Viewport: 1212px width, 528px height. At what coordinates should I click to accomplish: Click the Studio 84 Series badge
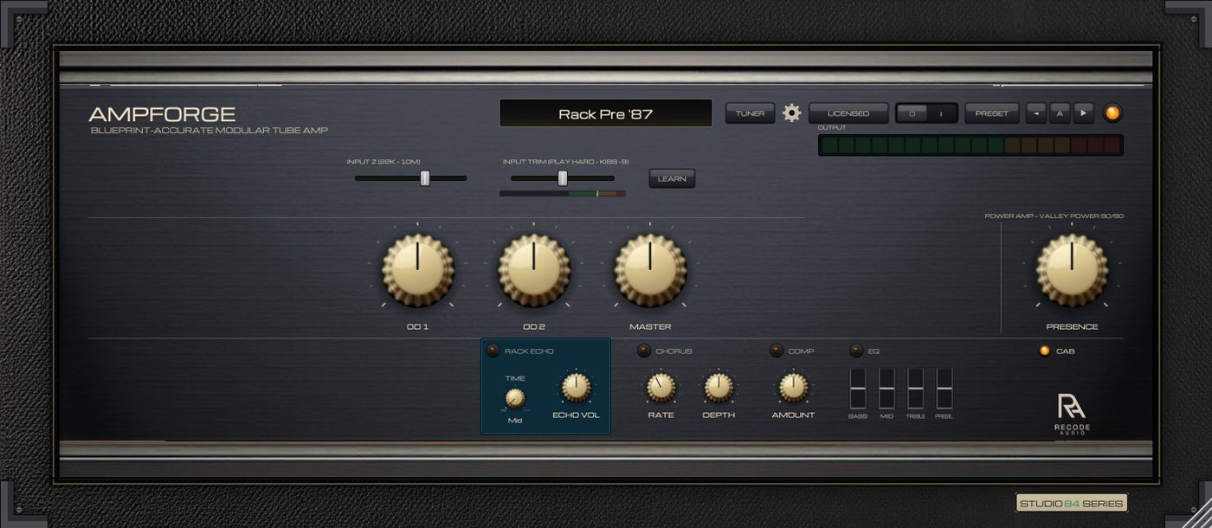pos(1072,503)
